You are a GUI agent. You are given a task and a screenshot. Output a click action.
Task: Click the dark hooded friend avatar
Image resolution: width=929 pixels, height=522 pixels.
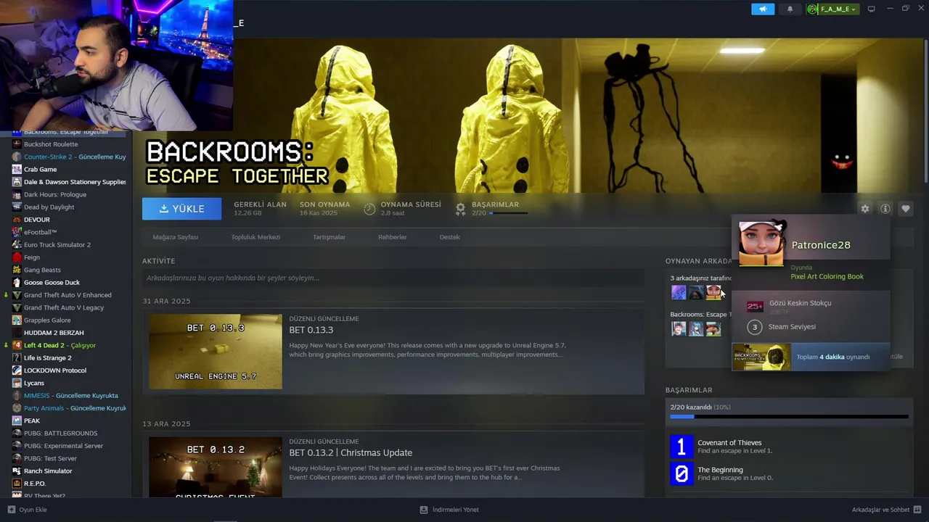pos(696,292)
